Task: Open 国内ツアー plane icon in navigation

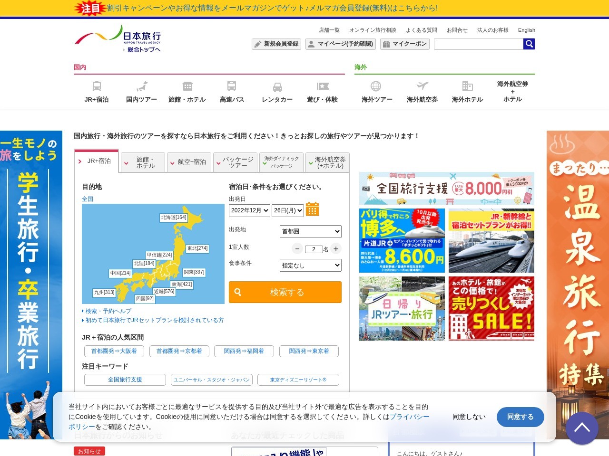Action: tap(142, 86)
